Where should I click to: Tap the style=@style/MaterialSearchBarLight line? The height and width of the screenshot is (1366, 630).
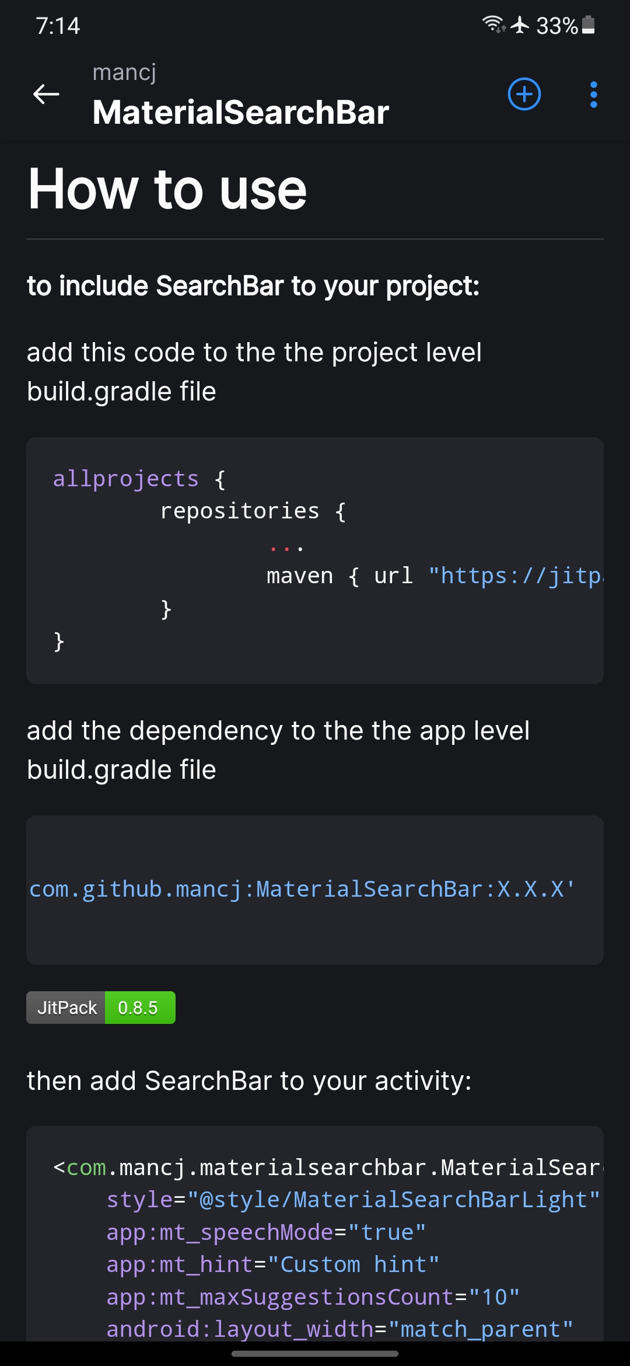click(x=353, y=1200)
